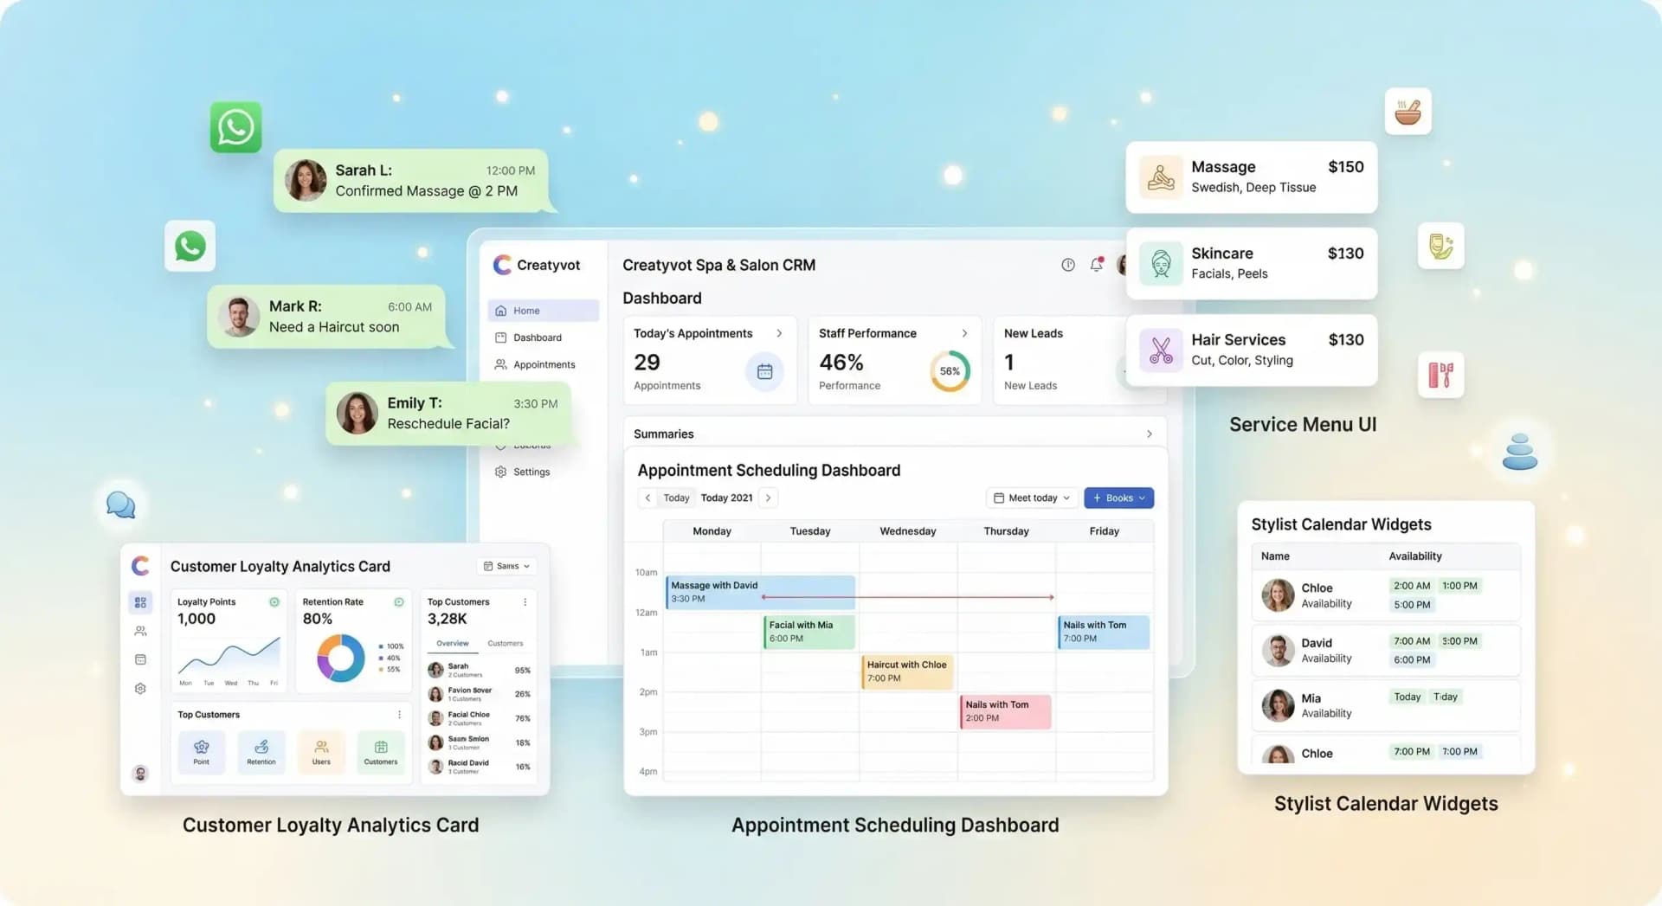Click the 56% staff performance ring
The height and width of the screenshot is (906, 1662).
(x=950, y=371)
